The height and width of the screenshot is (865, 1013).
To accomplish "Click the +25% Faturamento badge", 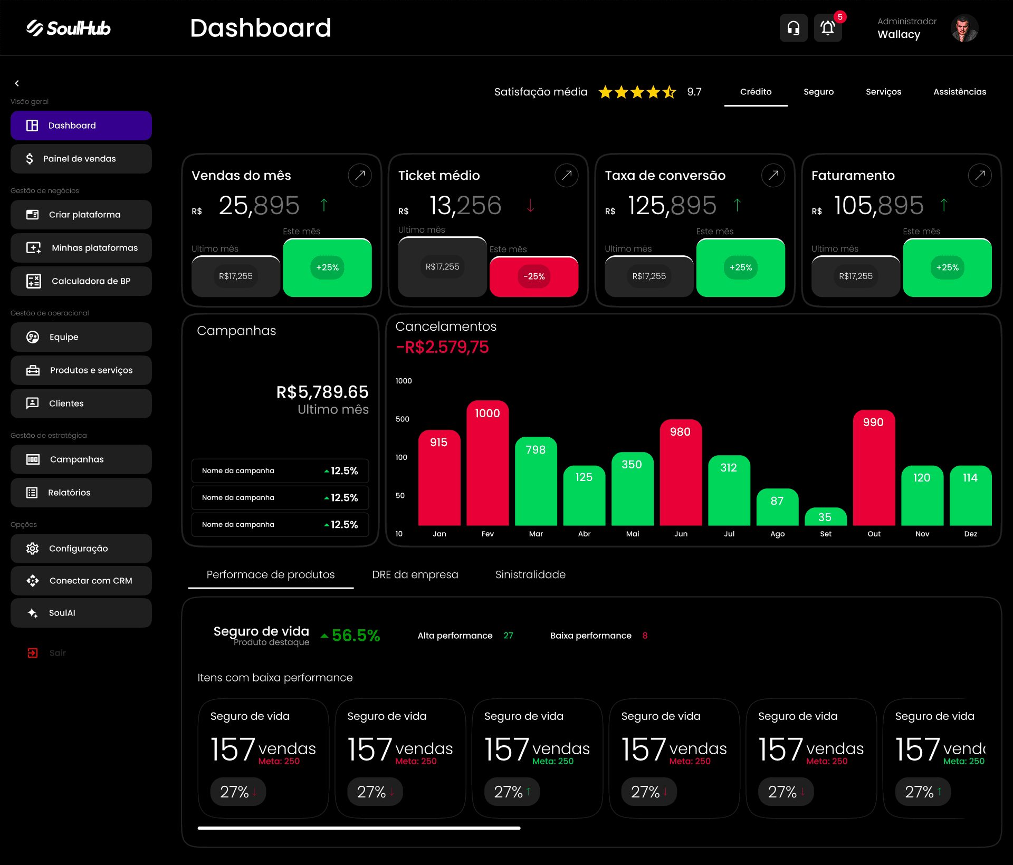I will pyautogui.click(x=947, y=267).
